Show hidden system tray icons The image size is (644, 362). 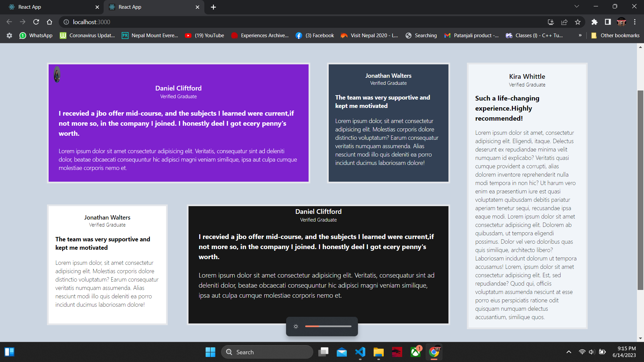coord(569,352)
